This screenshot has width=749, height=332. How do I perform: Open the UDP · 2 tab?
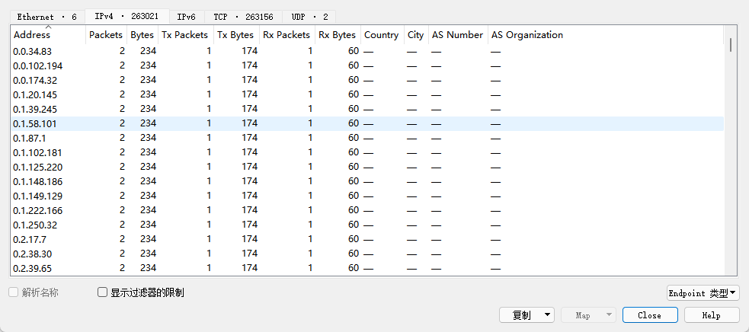point(309,17)
